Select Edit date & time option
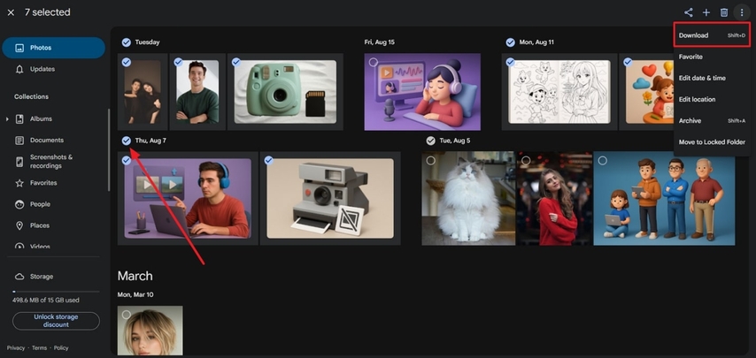Viewport: 756px width, 358px height. [702, 78]
